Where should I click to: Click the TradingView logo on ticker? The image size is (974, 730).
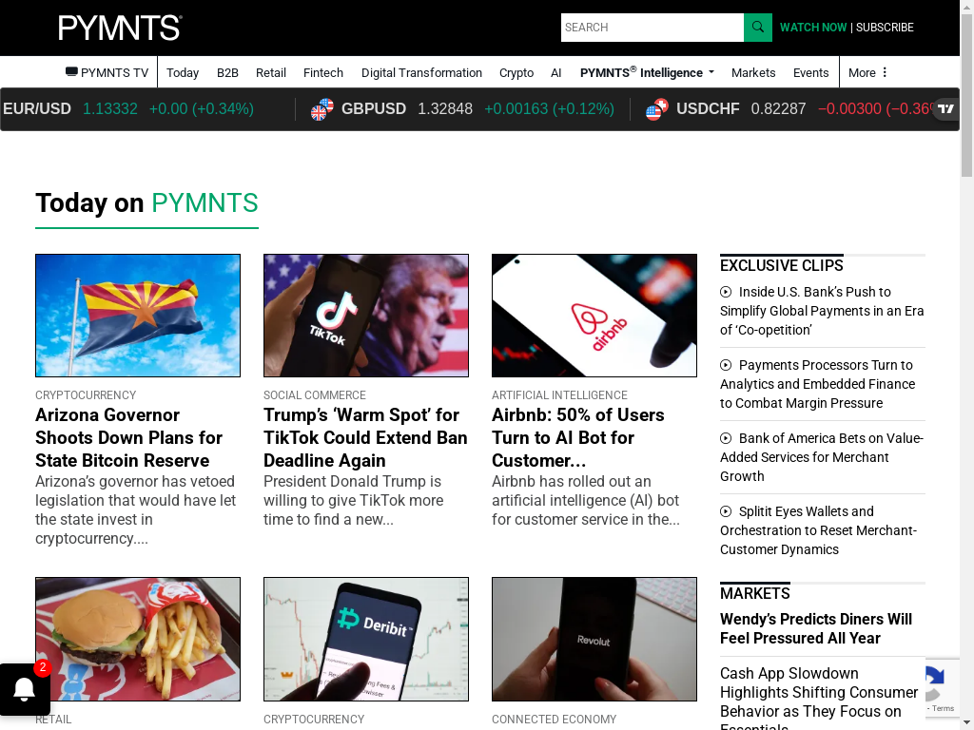pyautogui.click(x=946, y=108)
